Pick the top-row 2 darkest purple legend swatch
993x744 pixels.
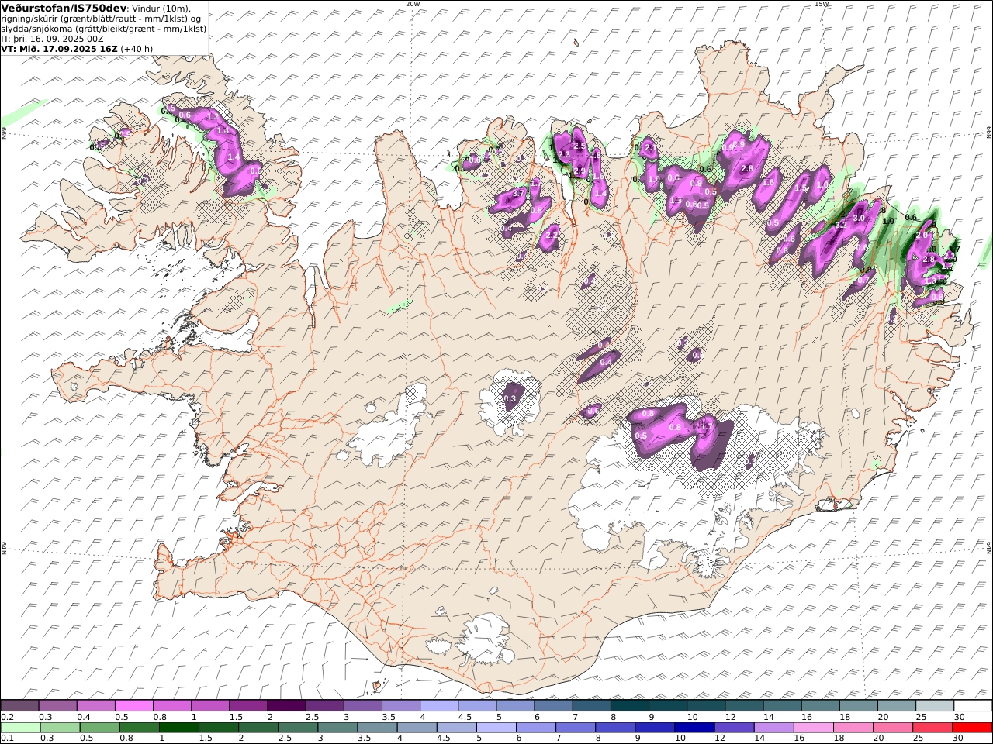pyautogui.click(x=286, y=705)
